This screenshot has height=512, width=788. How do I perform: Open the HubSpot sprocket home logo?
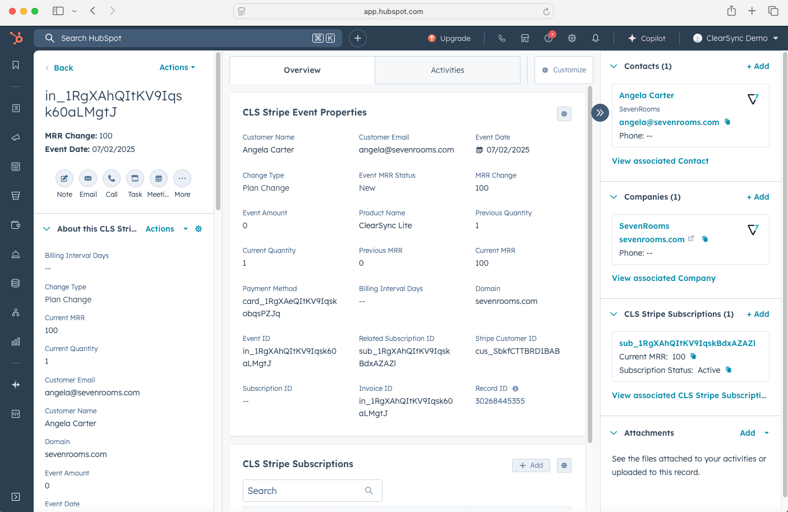[16, 38]
